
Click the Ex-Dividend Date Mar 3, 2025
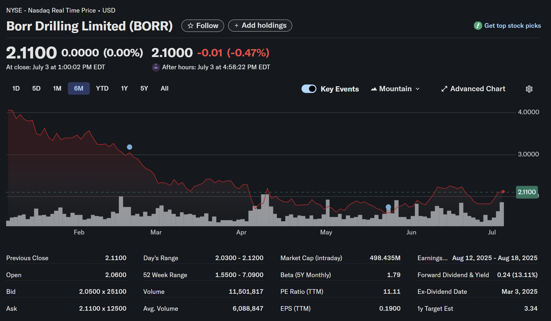519,292
